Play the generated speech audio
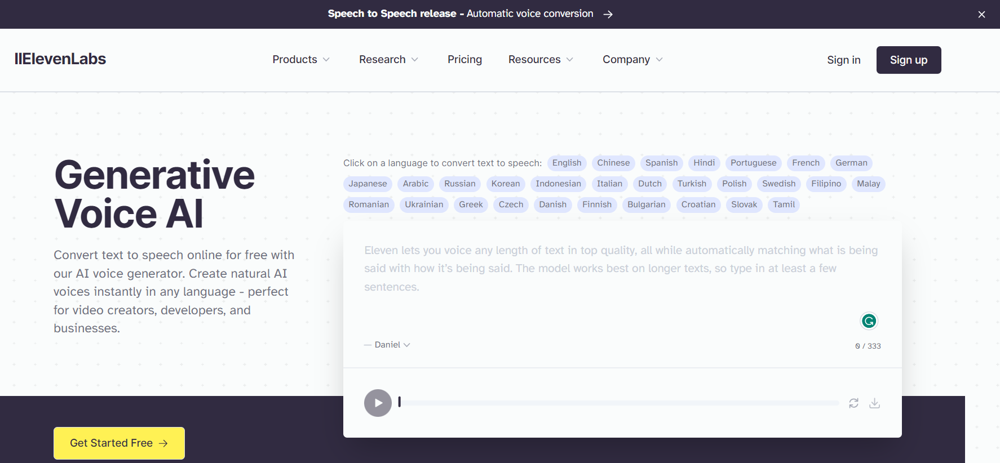This screenshot has width=1000, height=463. pos(378,403)
